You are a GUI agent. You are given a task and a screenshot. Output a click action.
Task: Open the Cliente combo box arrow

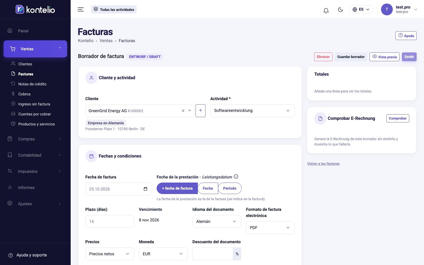(190, 111)
